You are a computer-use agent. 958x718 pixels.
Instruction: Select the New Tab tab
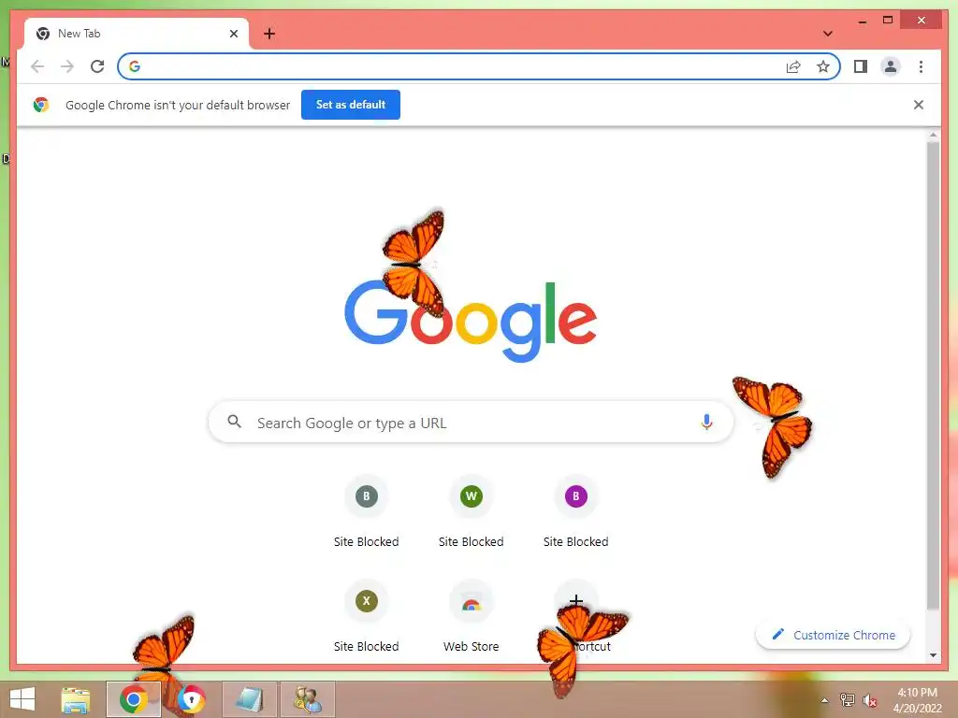(137, 34)
